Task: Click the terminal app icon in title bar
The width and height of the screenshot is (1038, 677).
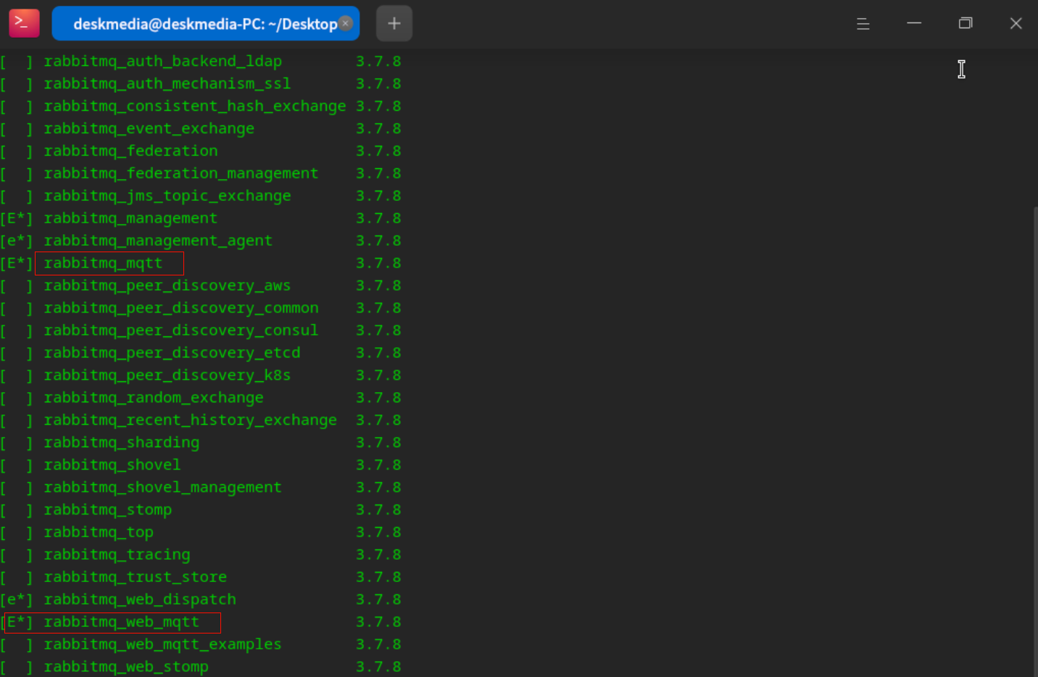Action: click(x=24, y=23)
